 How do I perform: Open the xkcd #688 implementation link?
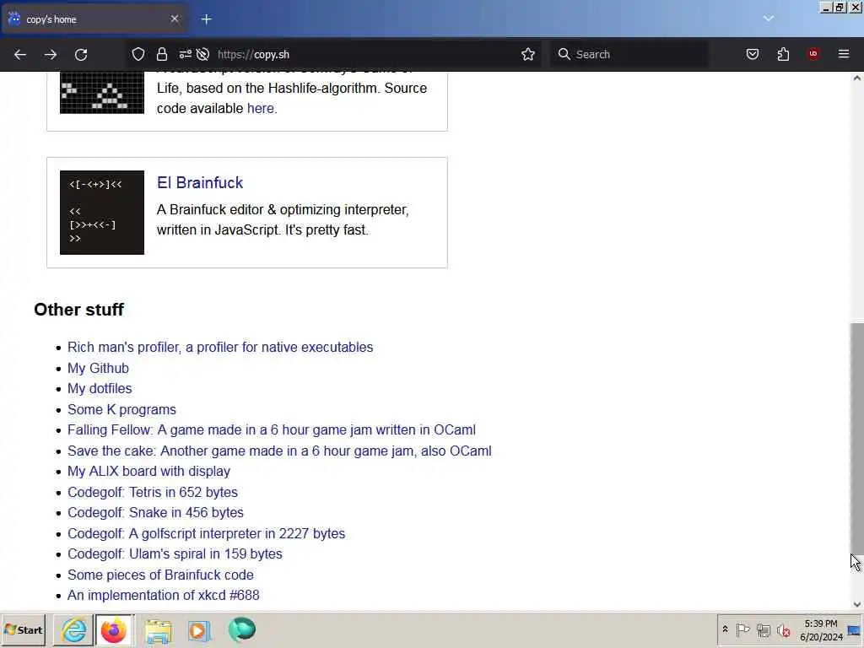[x=163, y=595]
